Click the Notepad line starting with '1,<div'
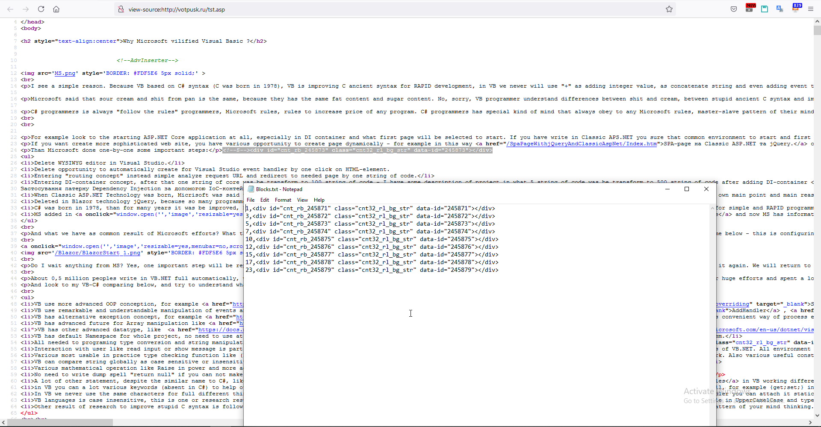This screenshot has height=427, width=821. tap(370, 209)
